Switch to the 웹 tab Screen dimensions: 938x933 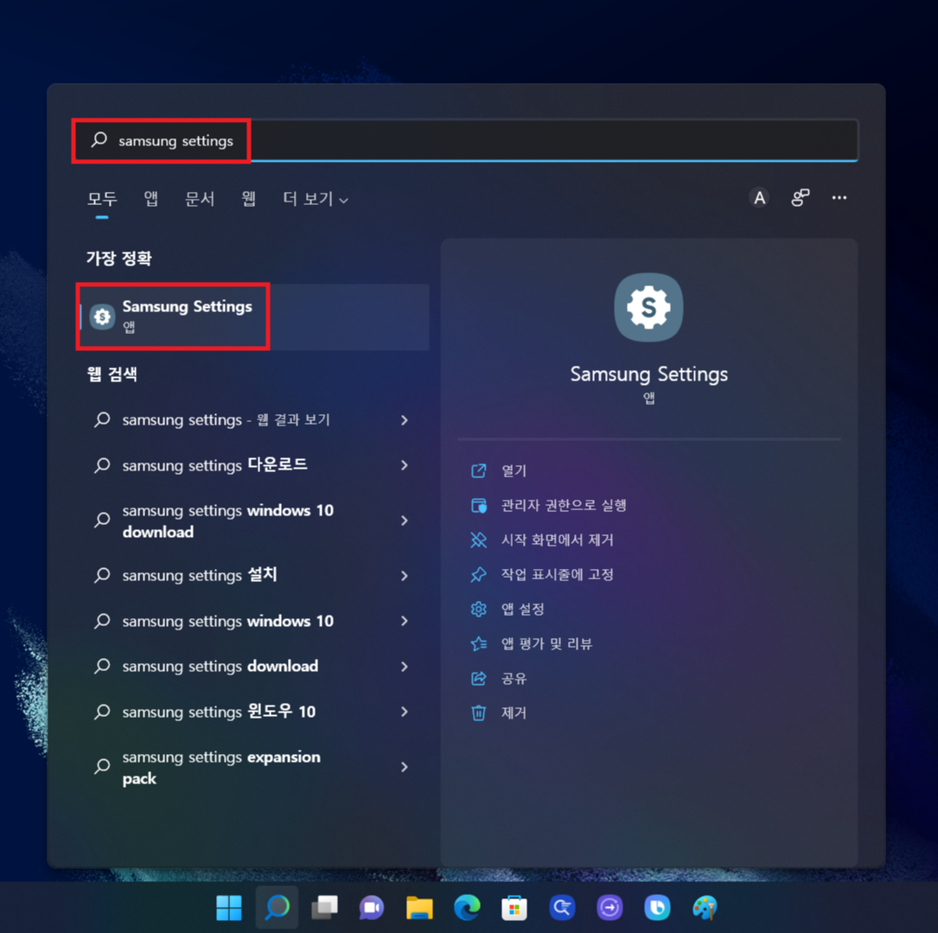tap(249, 199)
